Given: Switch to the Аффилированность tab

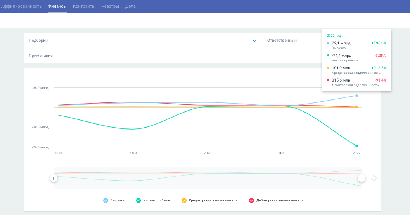Looking at the screenshot, I should coord(21,7).
